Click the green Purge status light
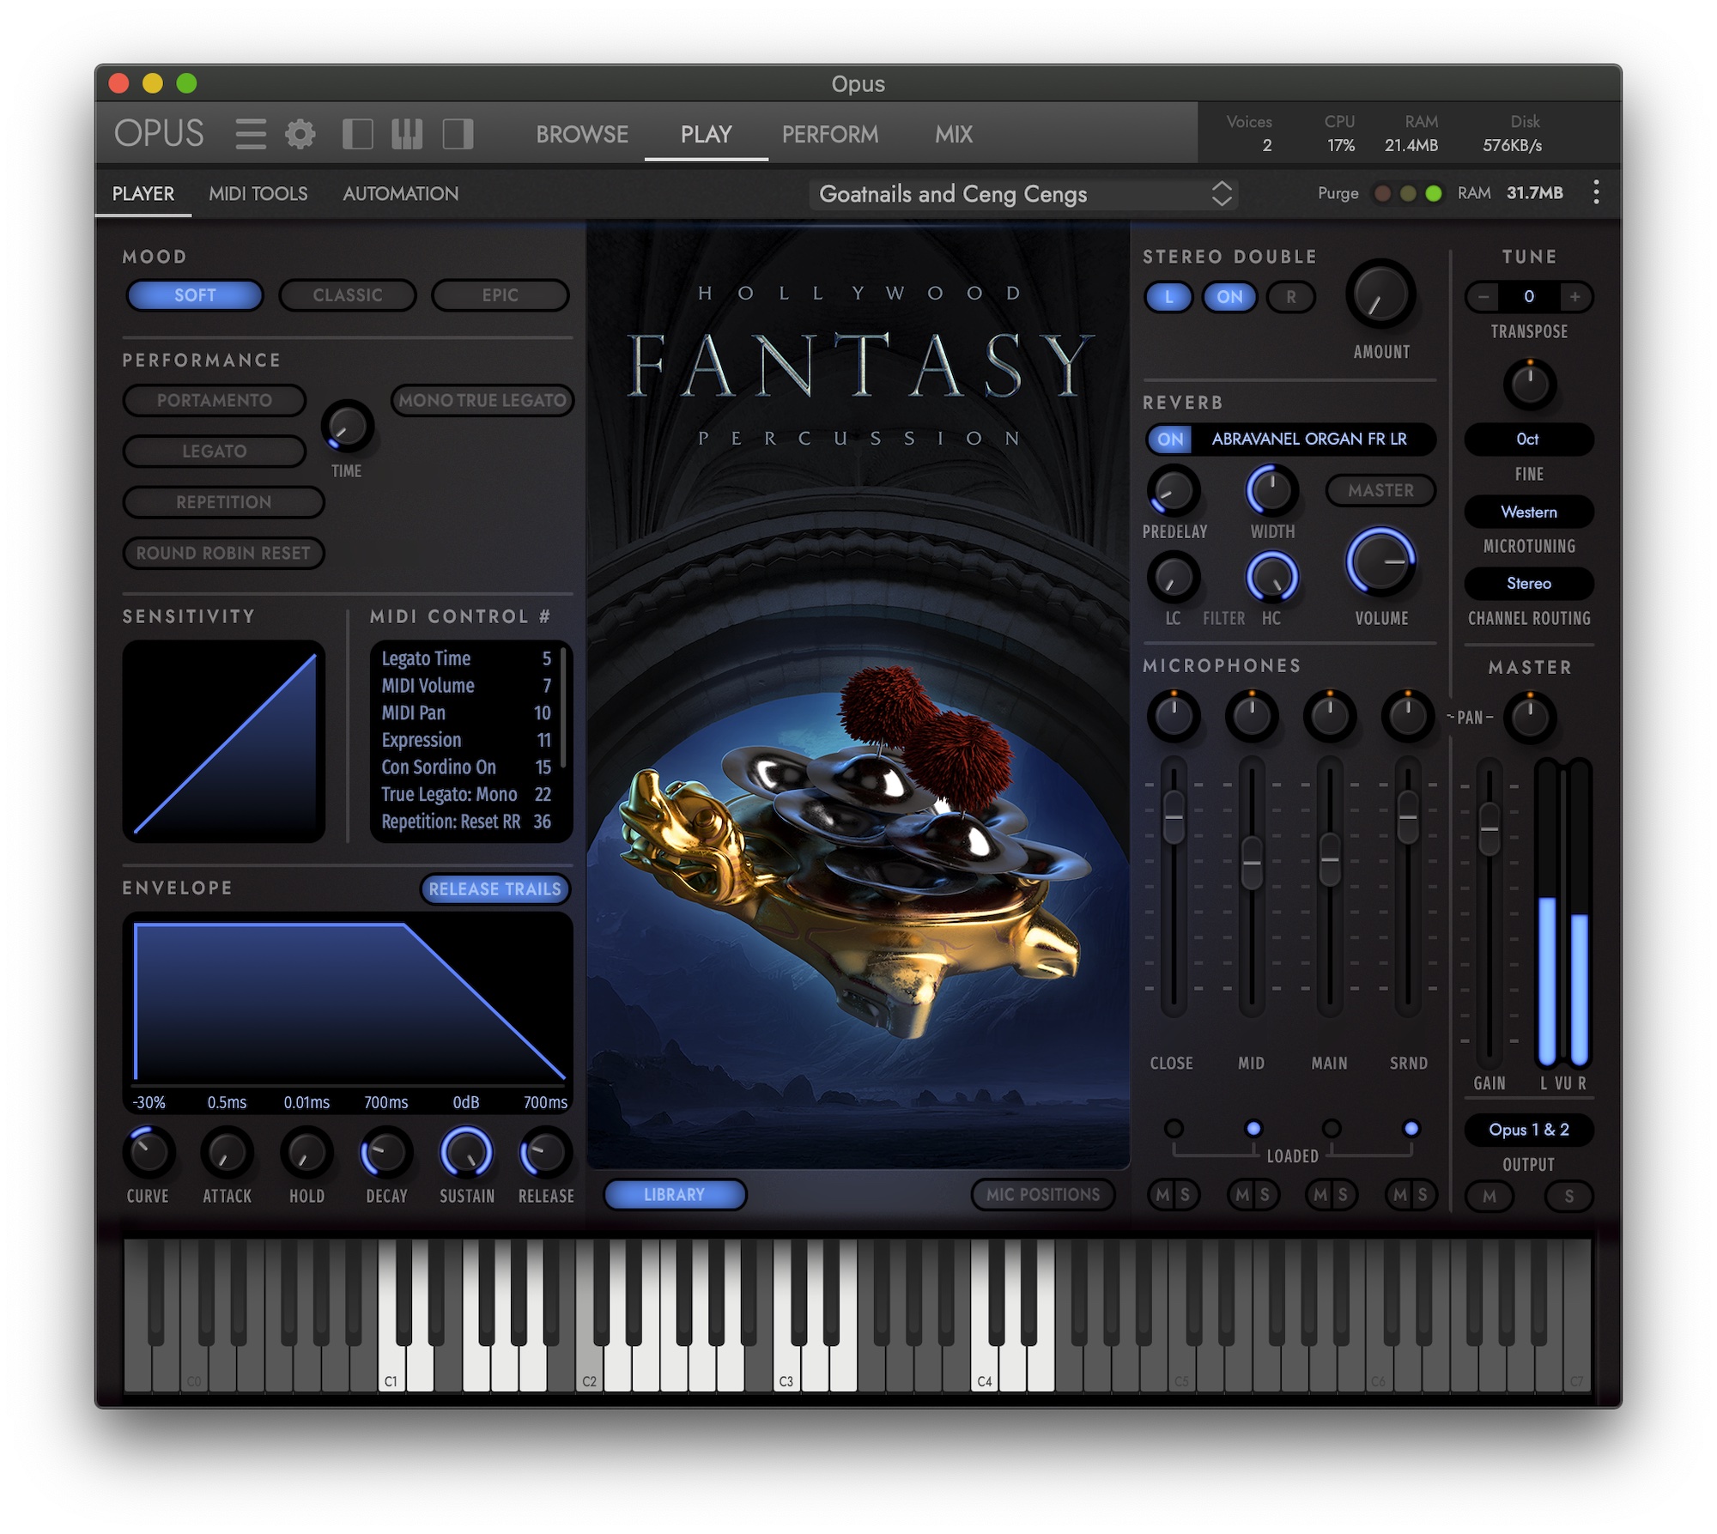1717x1534 pixels. [x=1432, y=194]
